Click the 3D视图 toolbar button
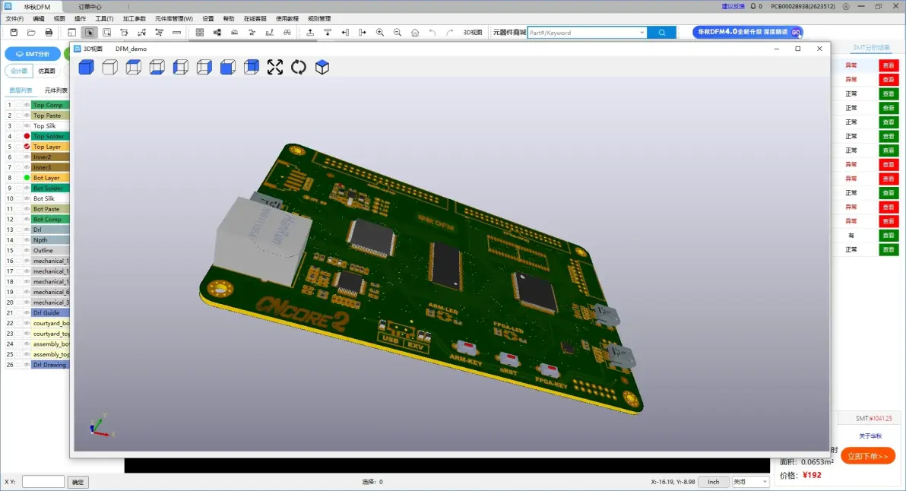Viewport: 906px width, 491px height. 473,33
